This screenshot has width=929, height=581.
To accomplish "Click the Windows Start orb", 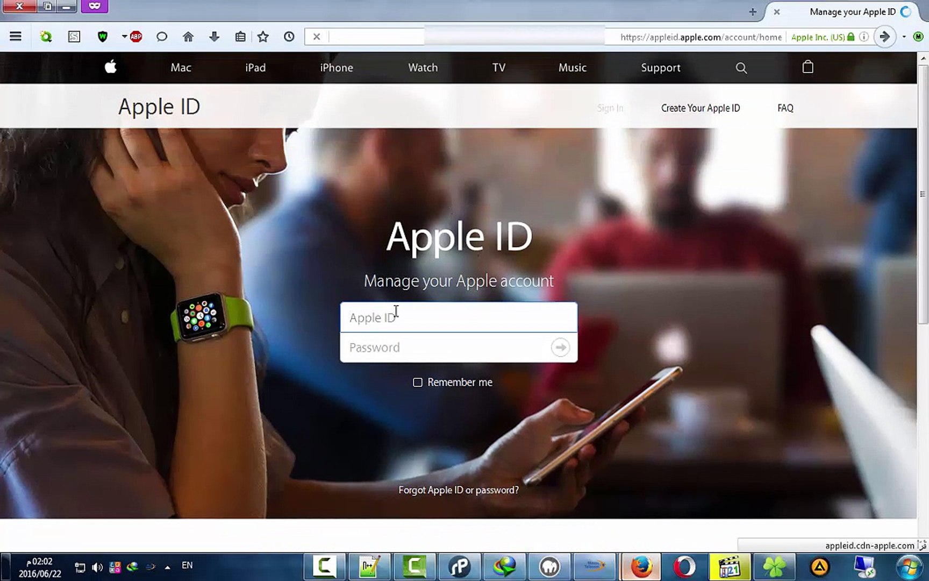I will pyautogui.click(x=910, y=568).
